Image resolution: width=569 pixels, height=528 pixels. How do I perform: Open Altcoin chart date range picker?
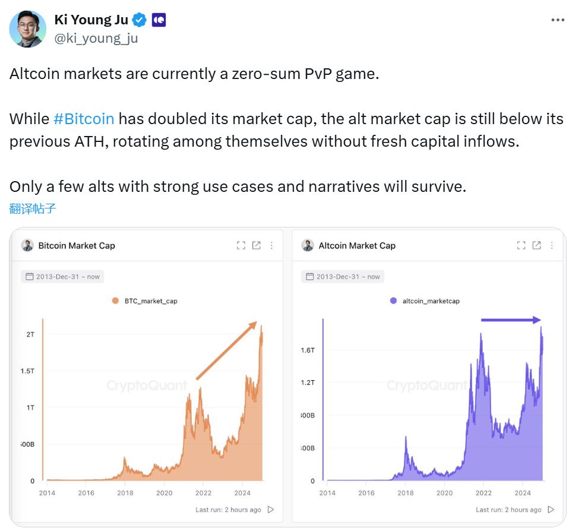coord(343,277)
